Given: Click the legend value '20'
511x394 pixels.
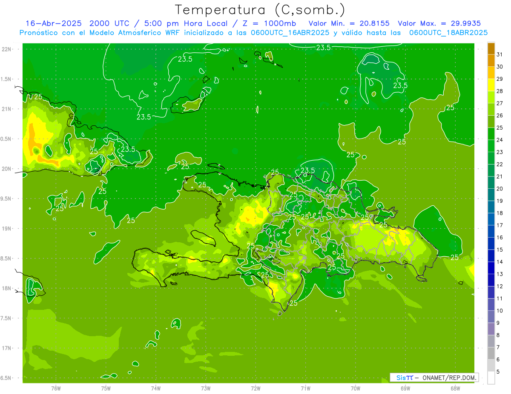Looking at the screenshot, I should tap(500, 189).
